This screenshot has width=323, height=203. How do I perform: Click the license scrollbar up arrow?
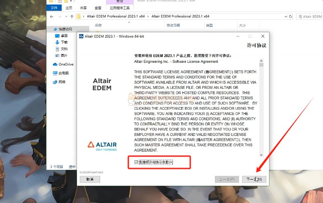click(261, 61)
